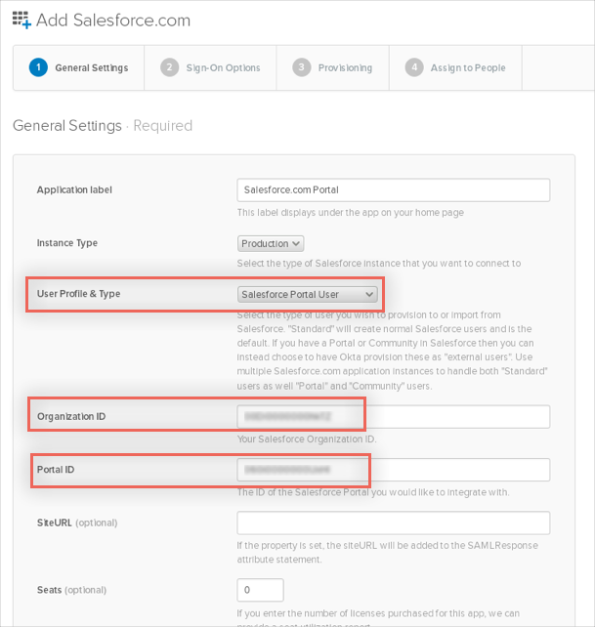Click the step 2 number circle
Image resolution: width=595 pixels, height=627 pixels.
click(x=169, y=67)
